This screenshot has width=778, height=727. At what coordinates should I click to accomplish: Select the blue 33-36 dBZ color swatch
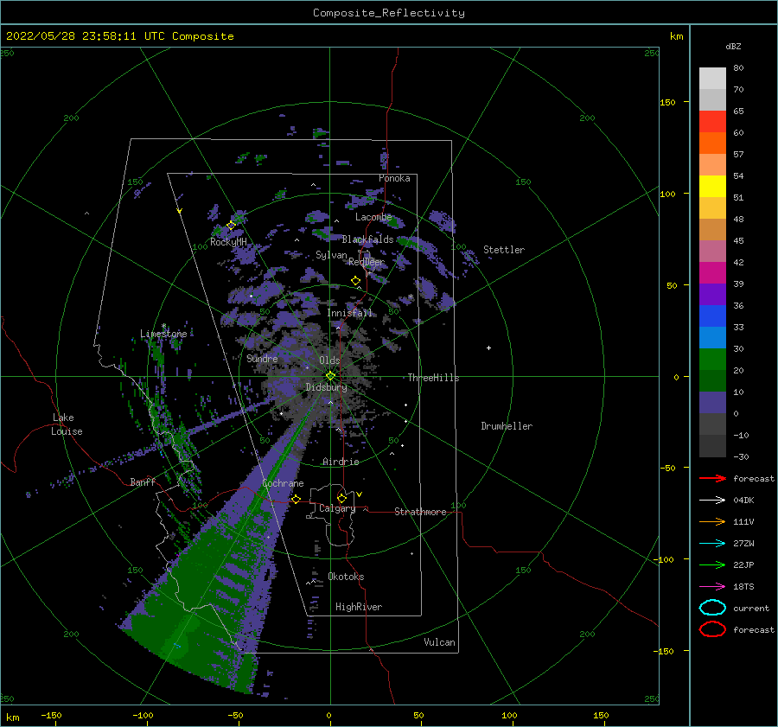(x=712, y=316)
